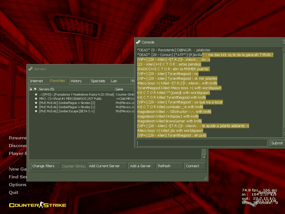Click the console line 'Tyrantthegood : ya que iva a tocar'
The image size is (285, 214).
(180, 102)
